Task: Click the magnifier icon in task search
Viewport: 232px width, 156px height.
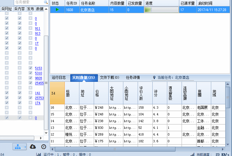Action: tap(46, 2)
